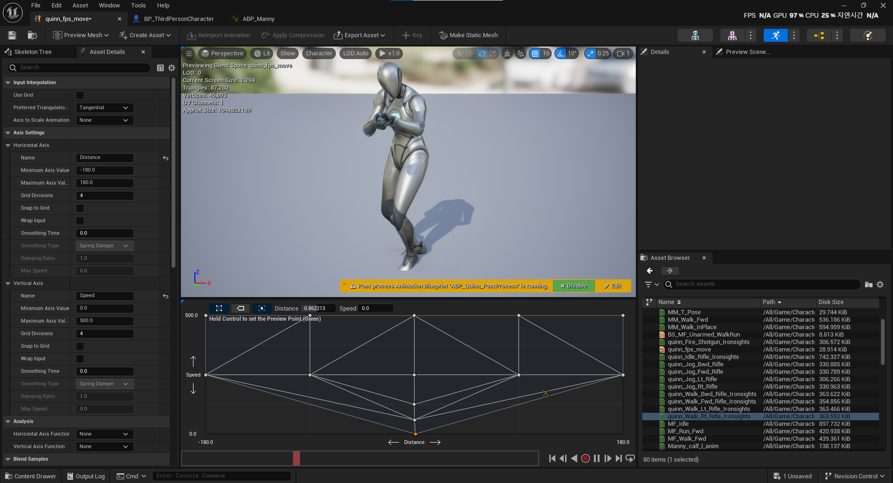Open the Tools menu
The height and width of the screenshot is (483, 893).
(x=139, y=6)
